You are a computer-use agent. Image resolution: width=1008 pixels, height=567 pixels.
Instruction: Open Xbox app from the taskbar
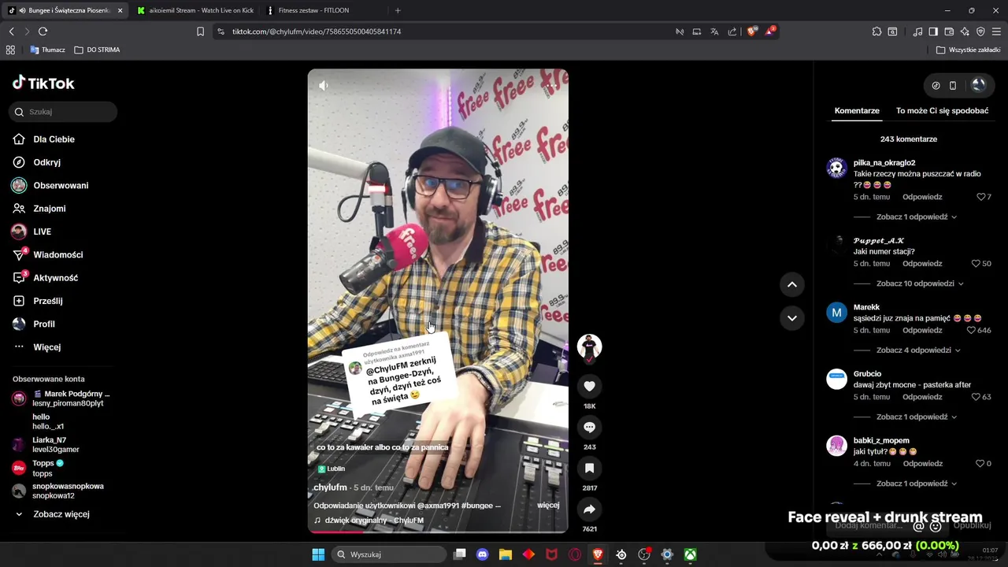click(x=690, y=554)
